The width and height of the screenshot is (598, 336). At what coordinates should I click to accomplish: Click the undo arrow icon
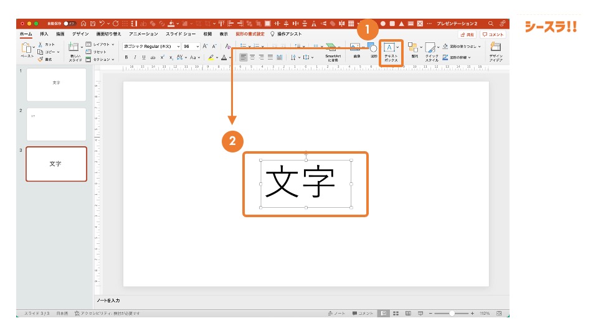[x=102, y=24]
